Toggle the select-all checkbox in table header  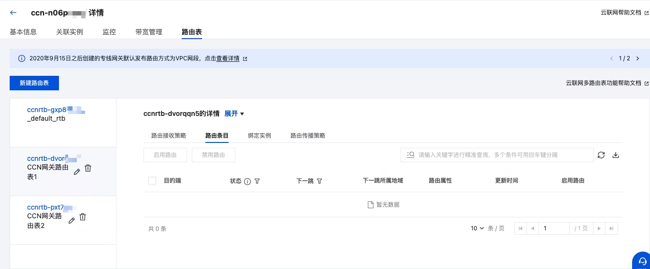click(152, 181)
